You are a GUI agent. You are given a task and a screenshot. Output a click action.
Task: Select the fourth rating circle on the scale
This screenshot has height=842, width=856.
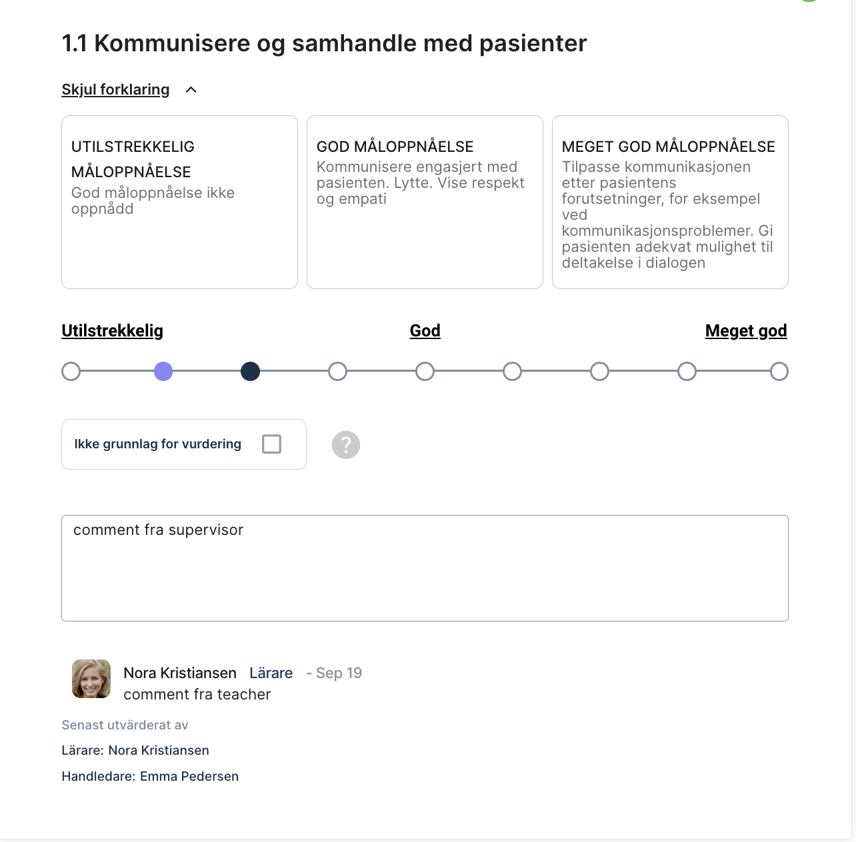pos(338,372)
